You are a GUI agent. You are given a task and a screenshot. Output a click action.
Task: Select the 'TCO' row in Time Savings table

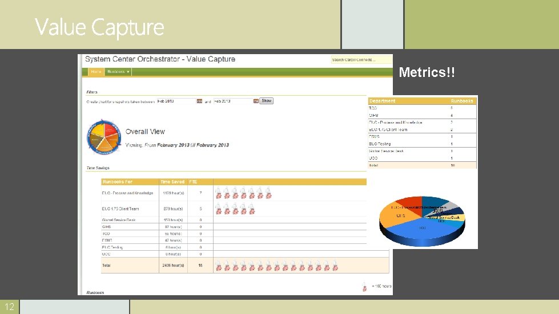click(x=234, y=234)
